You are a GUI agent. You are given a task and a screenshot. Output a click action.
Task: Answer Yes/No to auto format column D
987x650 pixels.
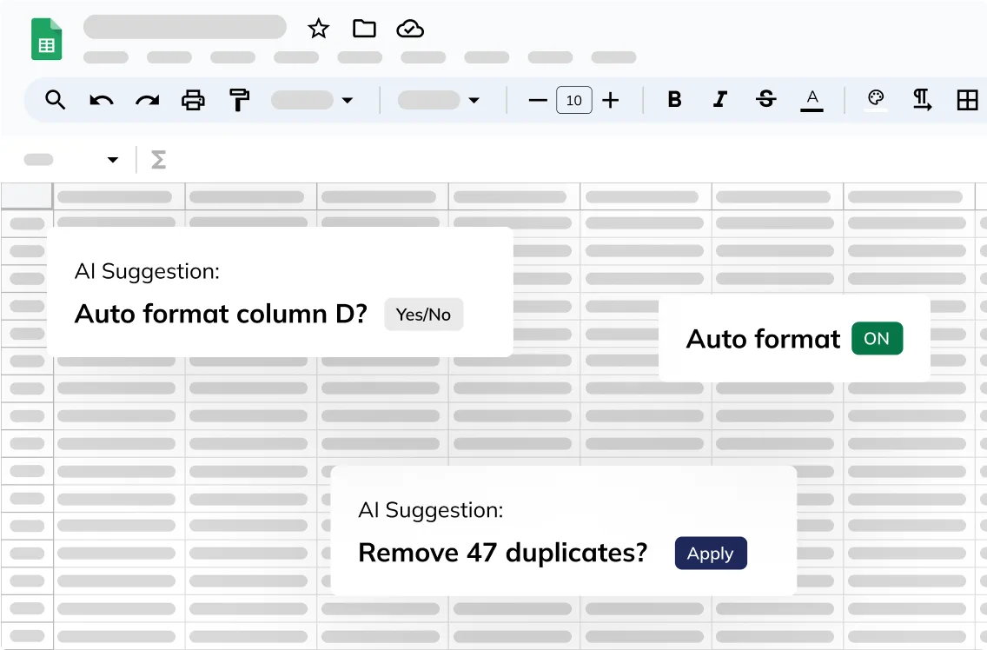(423, 314)
